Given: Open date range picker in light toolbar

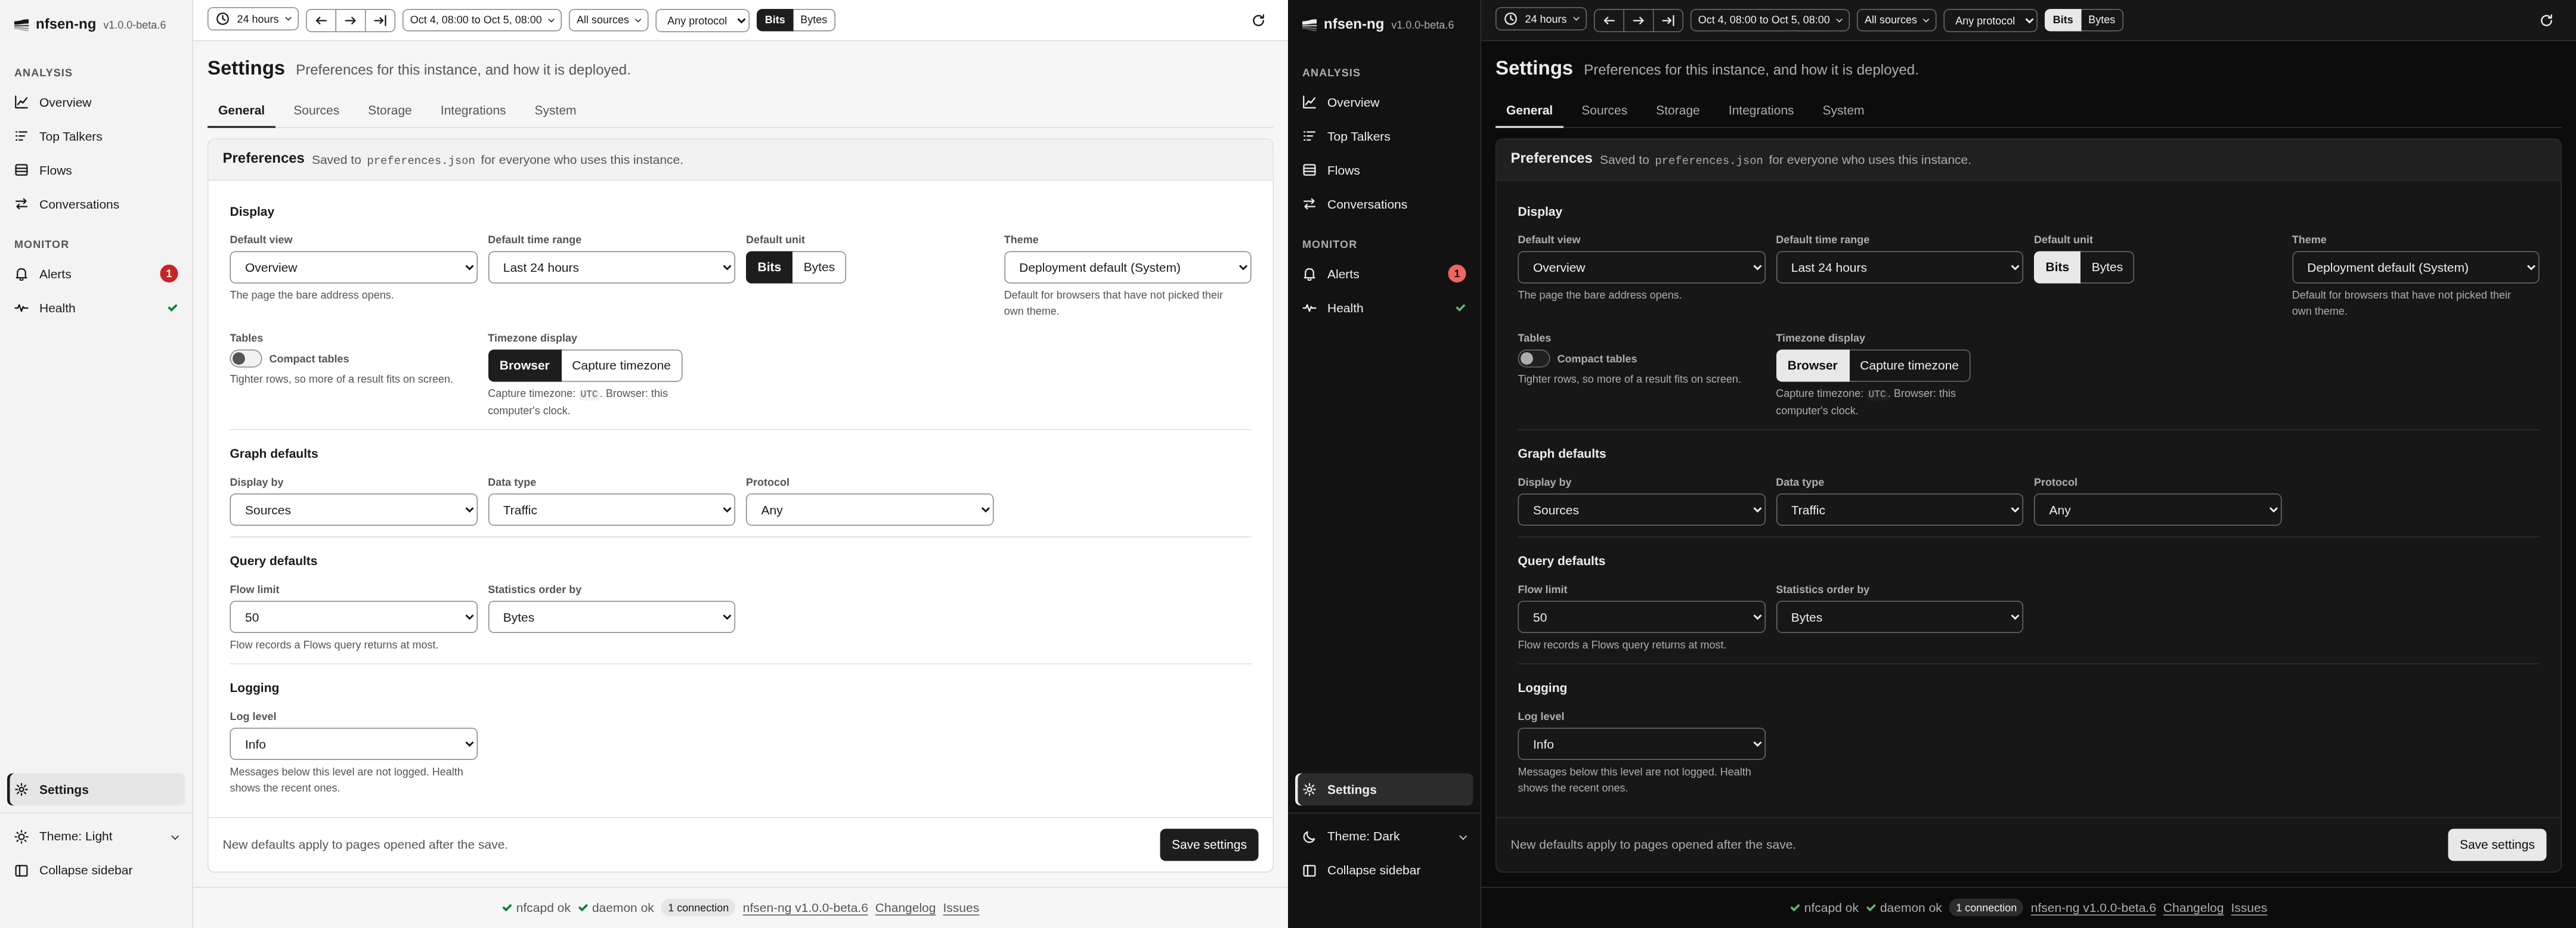Looking at the screenshot, I should [x=482, y=20].
